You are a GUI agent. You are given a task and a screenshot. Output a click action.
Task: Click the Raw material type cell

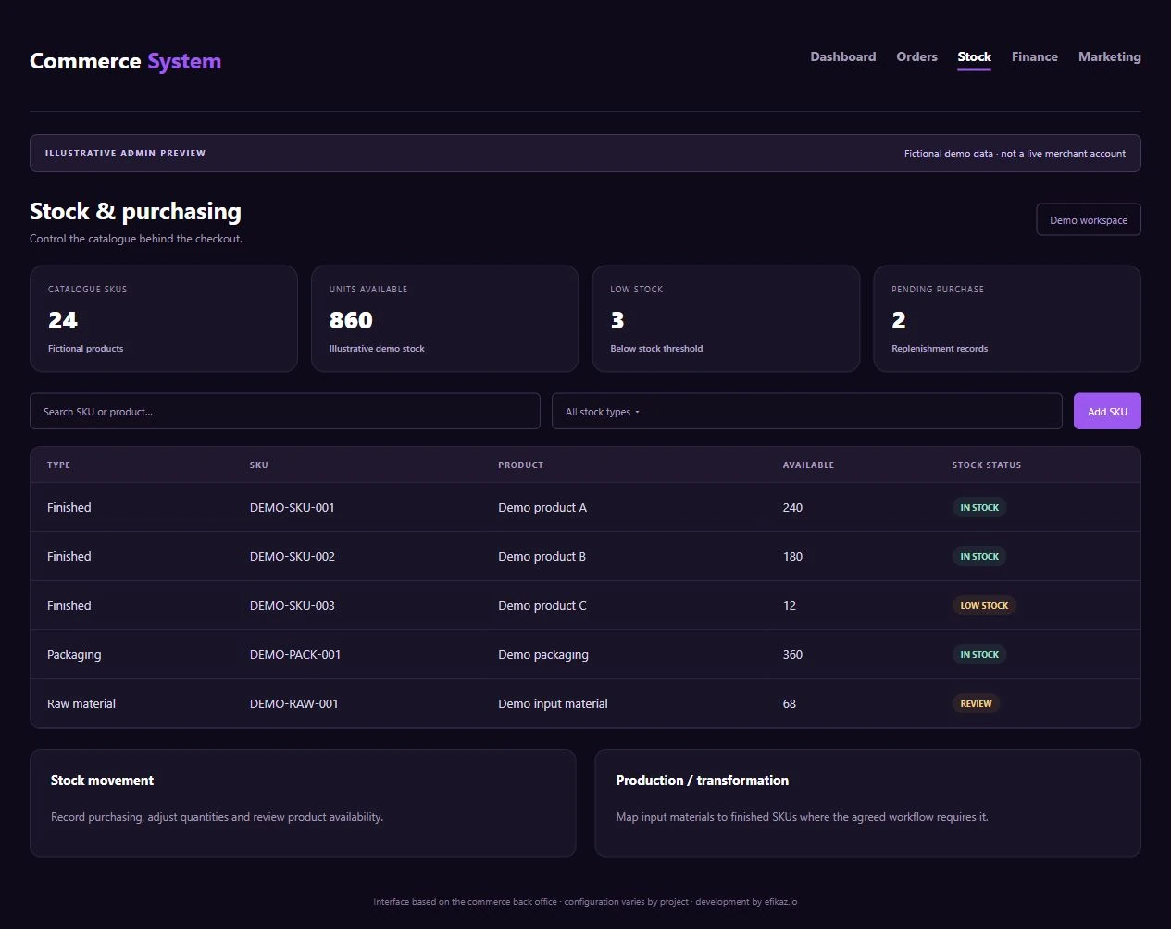pyautogui.click(x=81, y=703)
